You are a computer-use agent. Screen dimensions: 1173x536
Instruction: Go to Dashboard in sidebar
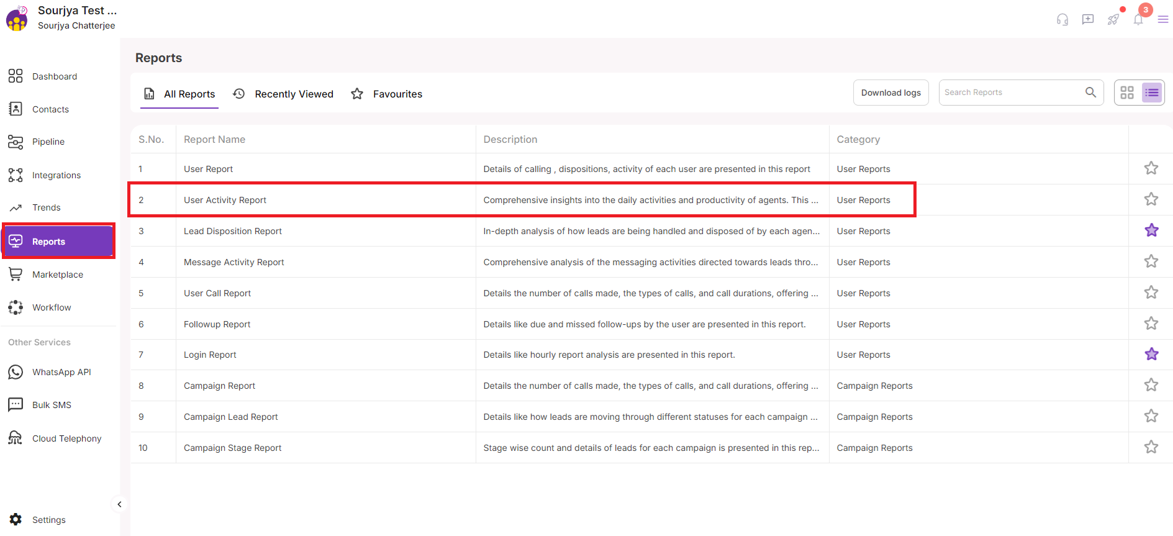pyautogui.click(x=54, y=76)
